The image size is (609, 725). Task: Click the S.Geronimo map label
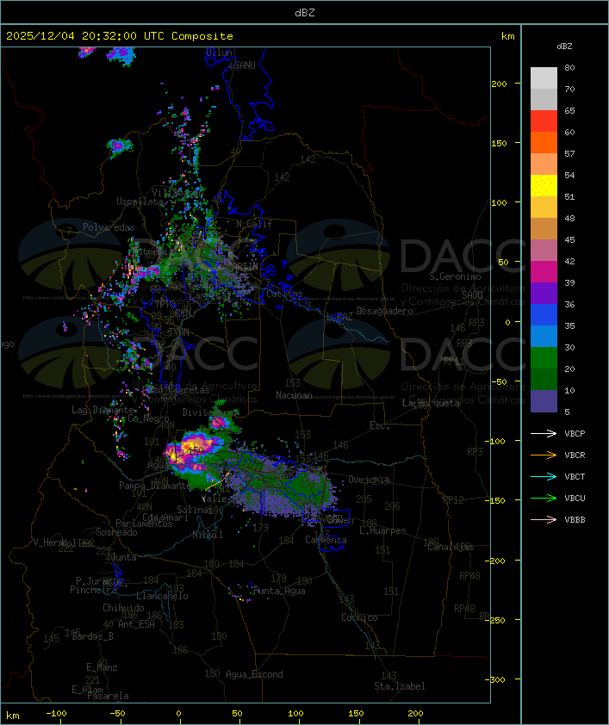click(455, 276)
